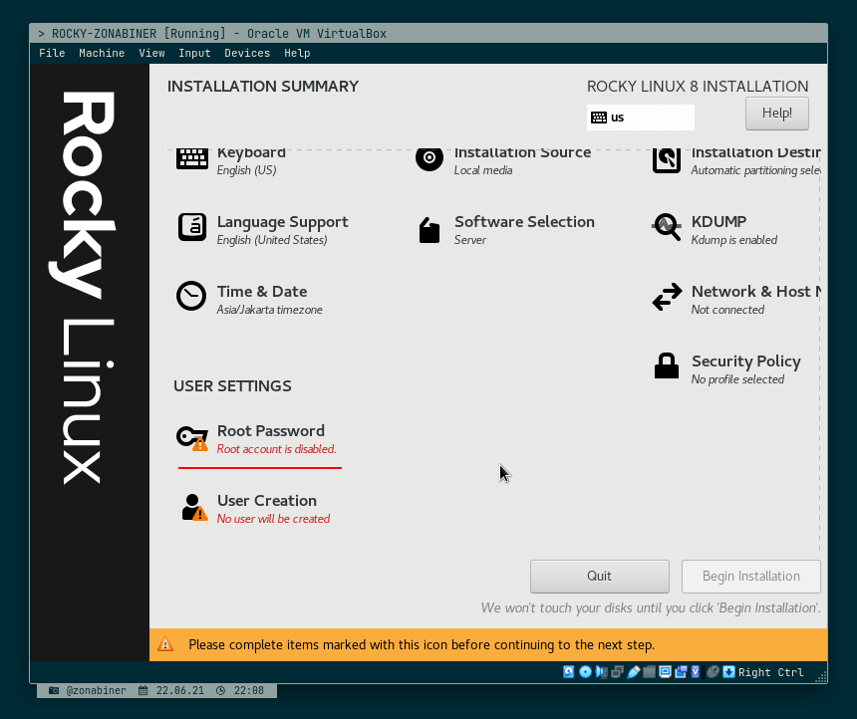Select the Software Selection package icon

click(428, 228)
